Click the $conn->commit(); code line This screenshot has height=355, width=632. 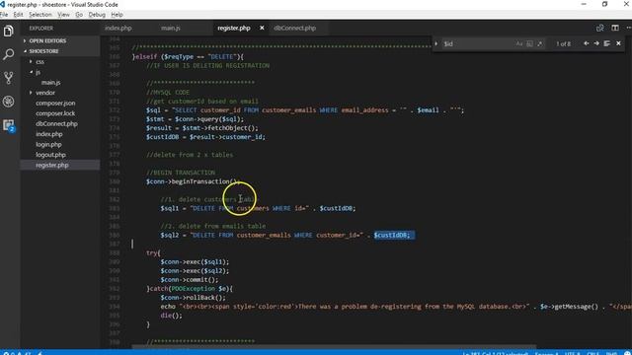click(189, 280)
